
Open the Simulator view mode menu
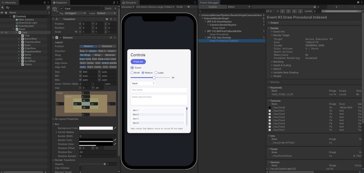click(128, 7)
